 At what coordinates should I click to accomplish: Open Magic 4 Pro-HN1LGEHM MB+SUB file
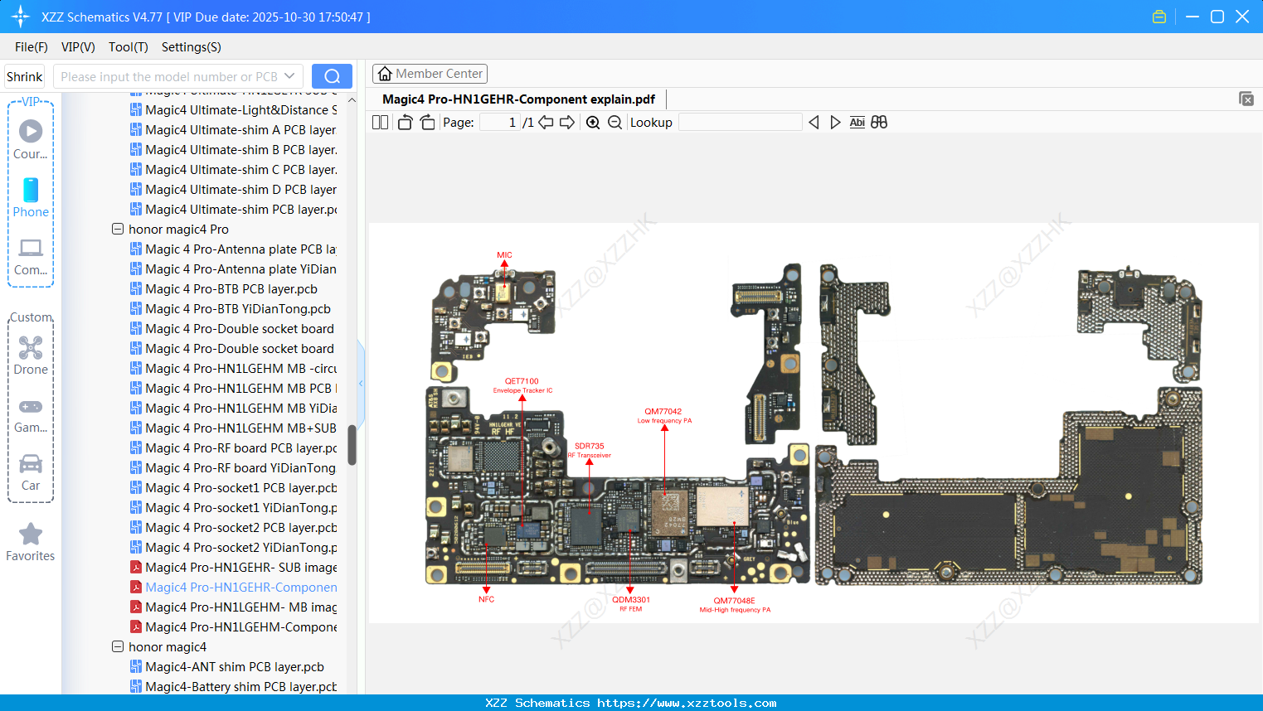pyautogui.click(x=240, y=428)
